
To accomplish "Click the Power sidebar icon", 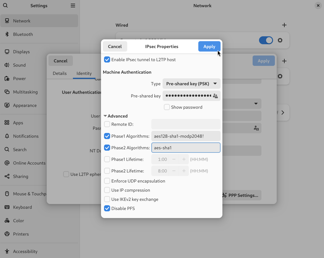I will (x=7, y=78).
